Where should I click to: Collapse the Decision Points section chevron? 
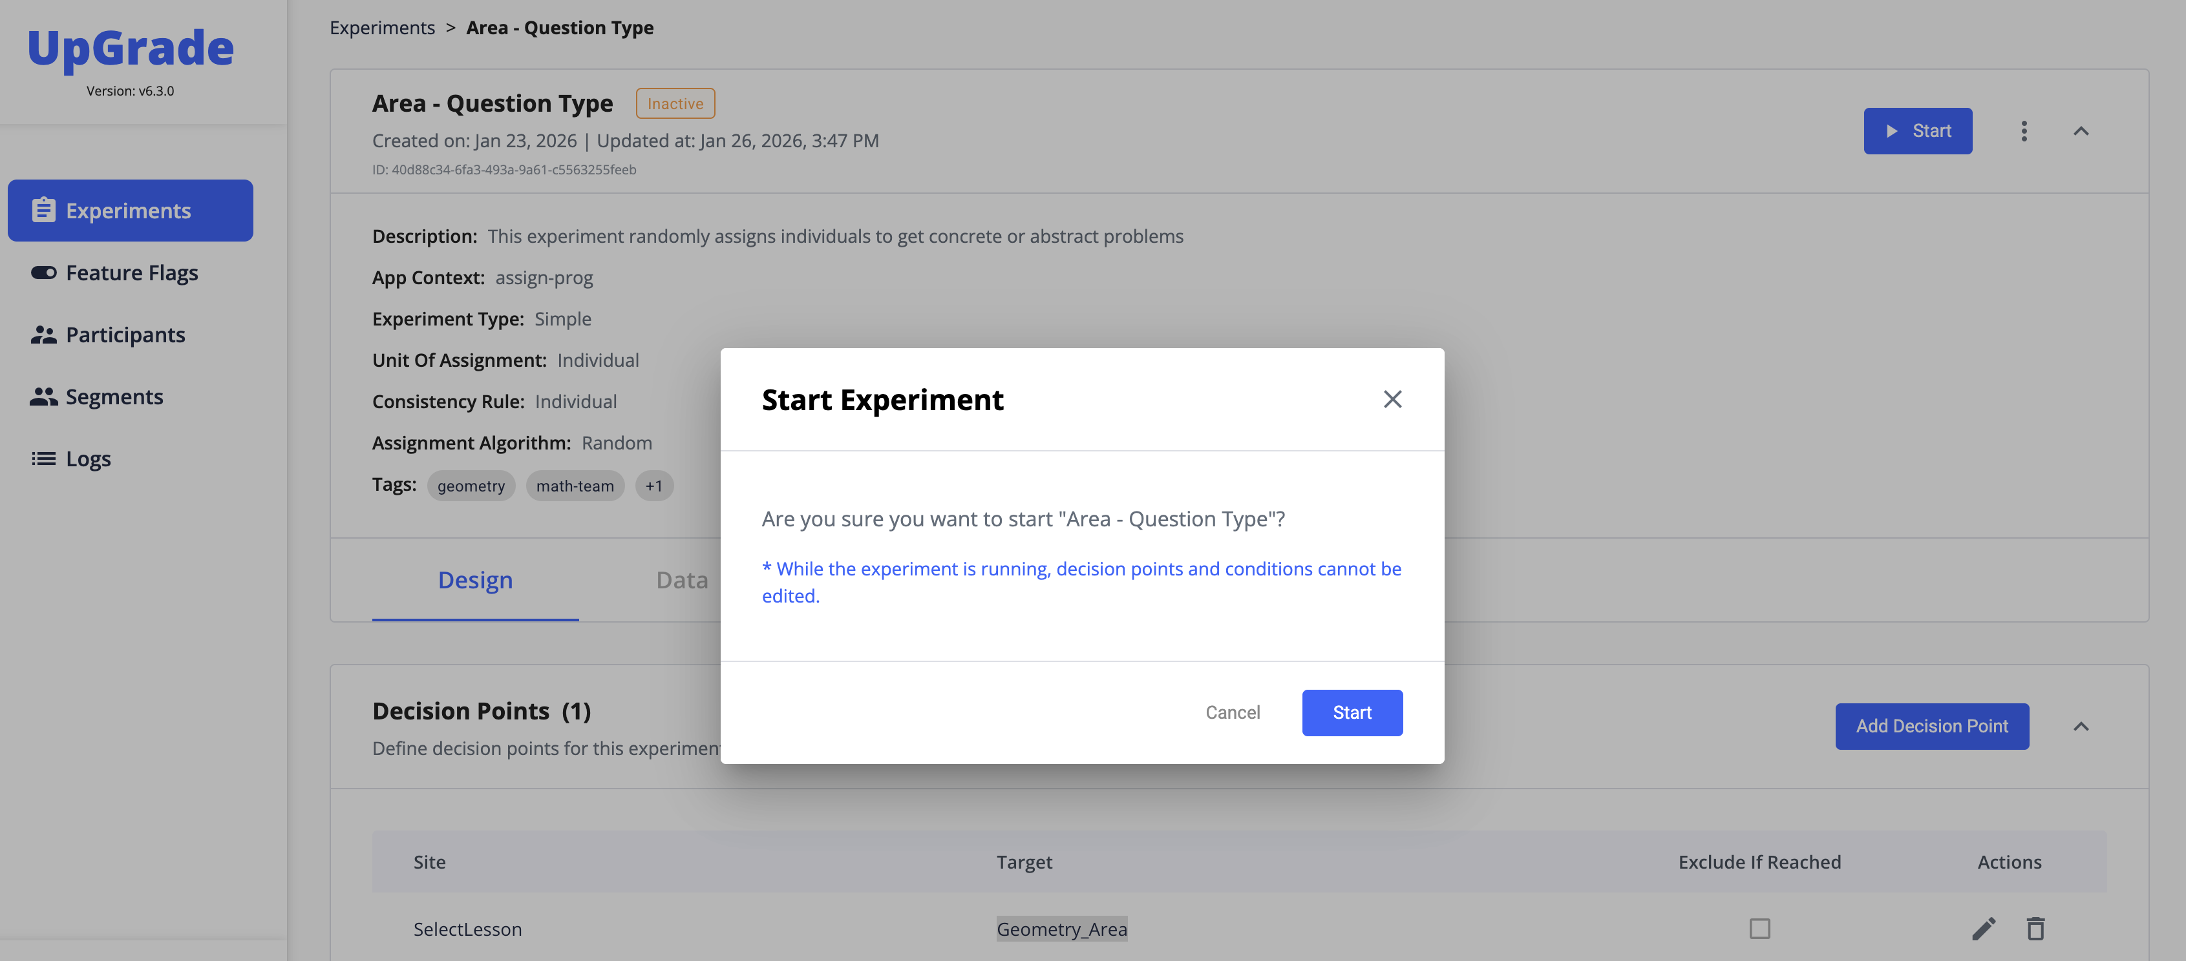tap(2081, 726)
